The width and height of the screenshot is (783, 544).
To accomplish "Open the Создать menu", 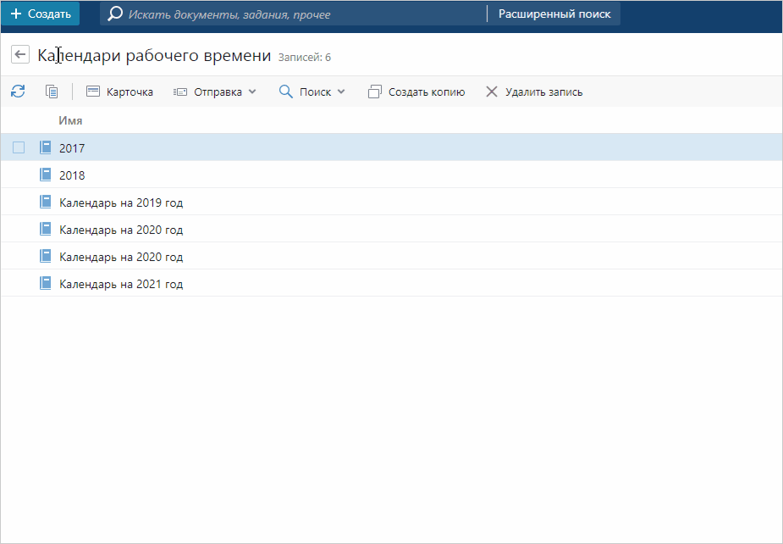I will (x=41, y=14).
